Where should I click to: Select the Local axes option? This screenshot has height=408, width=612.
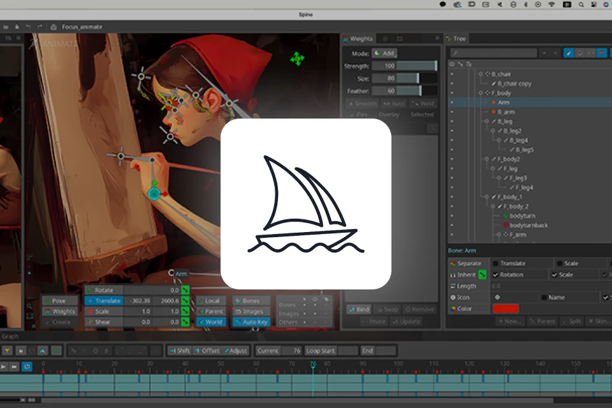click(211, 301)
